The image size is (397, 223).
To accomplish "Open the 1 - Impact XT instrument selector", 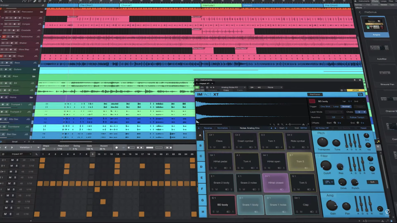I will tap(205, 83).
